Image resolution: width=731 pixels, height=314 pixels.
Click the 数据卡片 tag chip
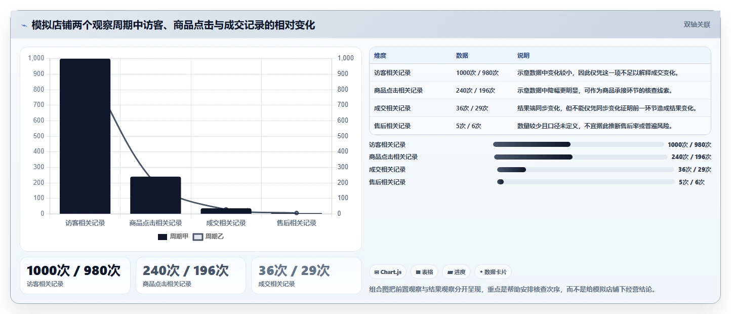493,272
